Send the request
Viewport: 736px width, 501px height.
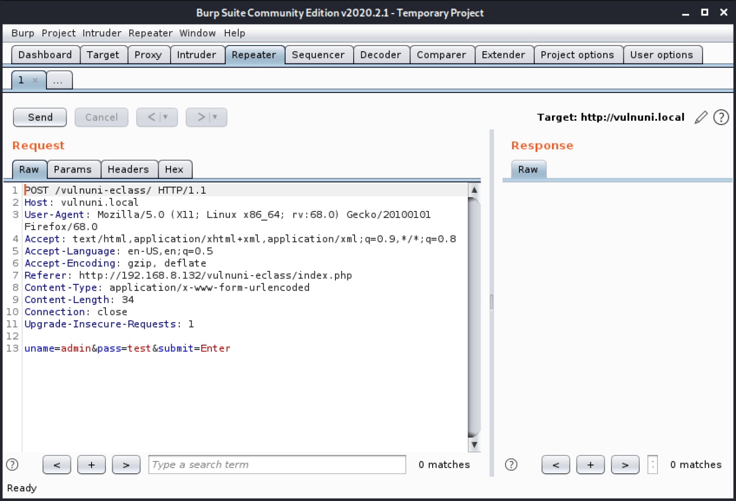pyautogui.click(x=40, y=117)
